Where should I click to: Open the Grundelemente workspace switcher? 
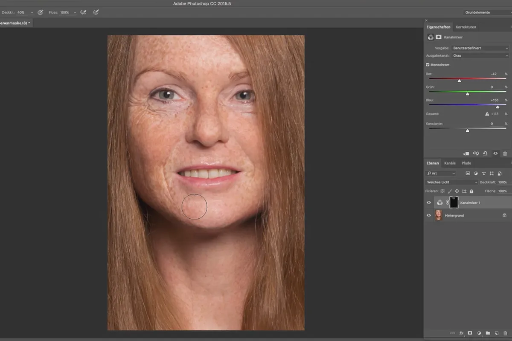click(x=486, y=12)
